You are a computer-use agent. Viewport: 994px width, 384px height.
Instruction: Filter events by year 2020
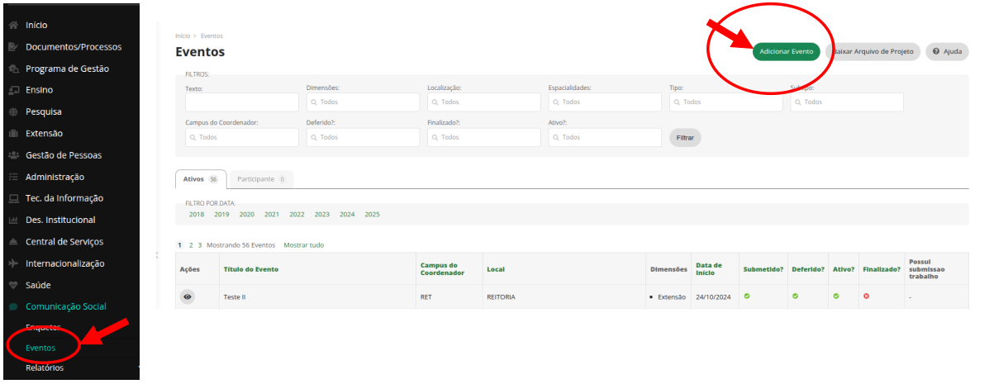[x=246, y=215]
